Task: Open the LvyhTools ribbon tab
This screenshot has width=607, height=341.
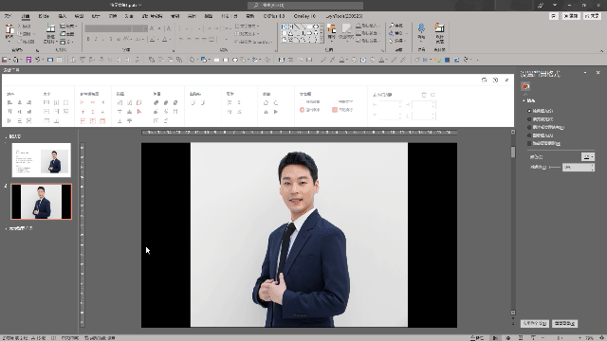Action: pos(344,16)
